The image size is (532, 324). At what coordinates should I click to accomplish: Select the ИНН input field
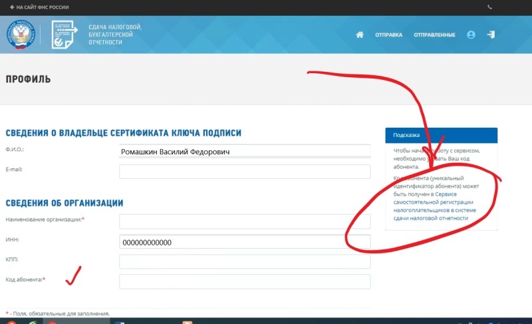pos(245,242)
